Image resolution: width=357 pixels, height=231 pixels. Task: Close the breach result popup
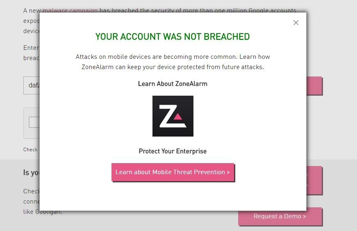click(x=296, y=23)
